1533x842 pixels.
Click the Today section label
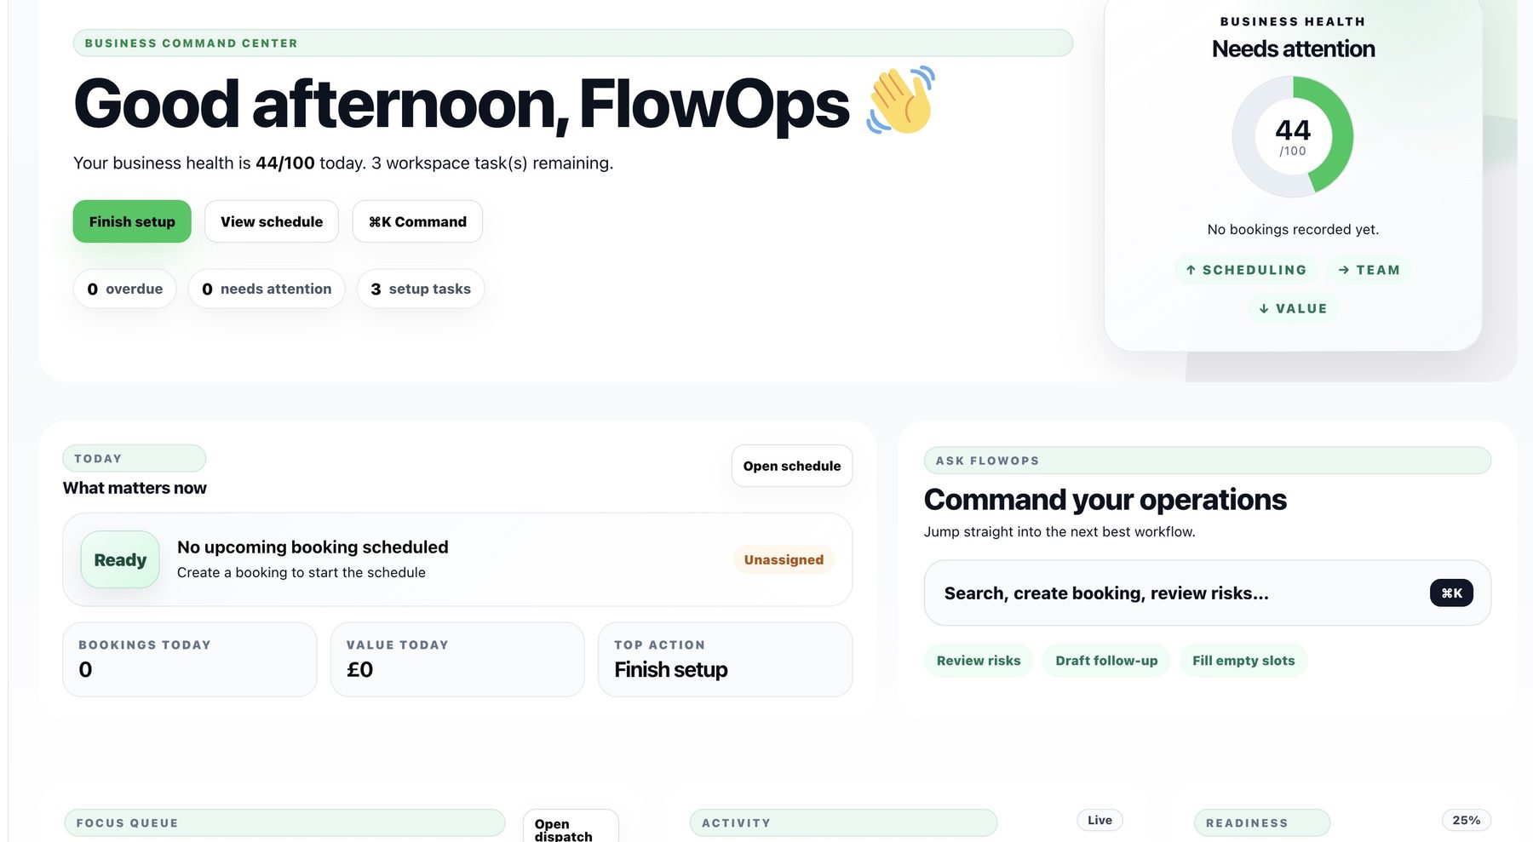pyautogui.click(x=135, y=458)
